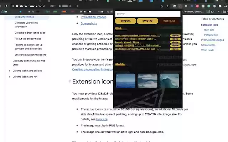Click the URLs section heading in popup

(118, 28)
